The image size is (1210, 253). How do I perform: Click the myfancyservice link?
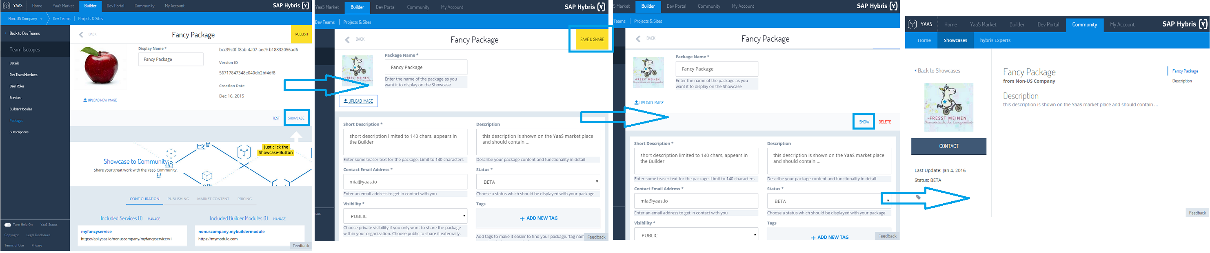(x=96, y=231)
